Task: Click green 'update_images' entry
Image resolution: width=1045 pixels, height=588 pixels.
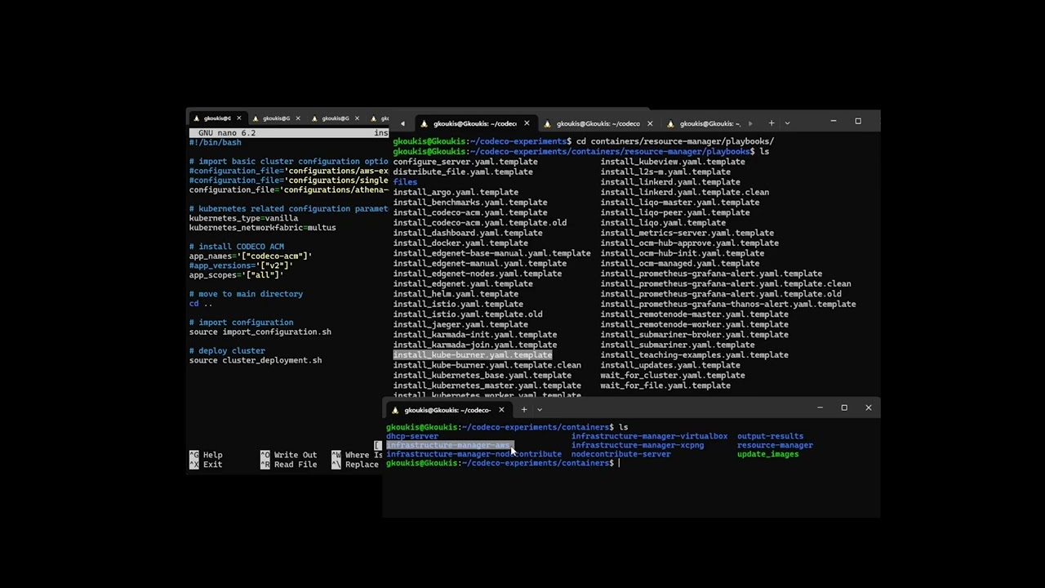Action: [x=767, y=454]
